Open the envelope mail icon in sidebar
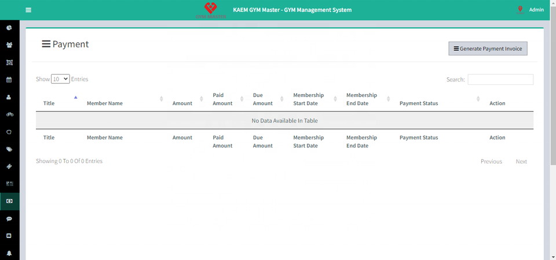This screenshot has height=260, width=556. tap(9, 236)
